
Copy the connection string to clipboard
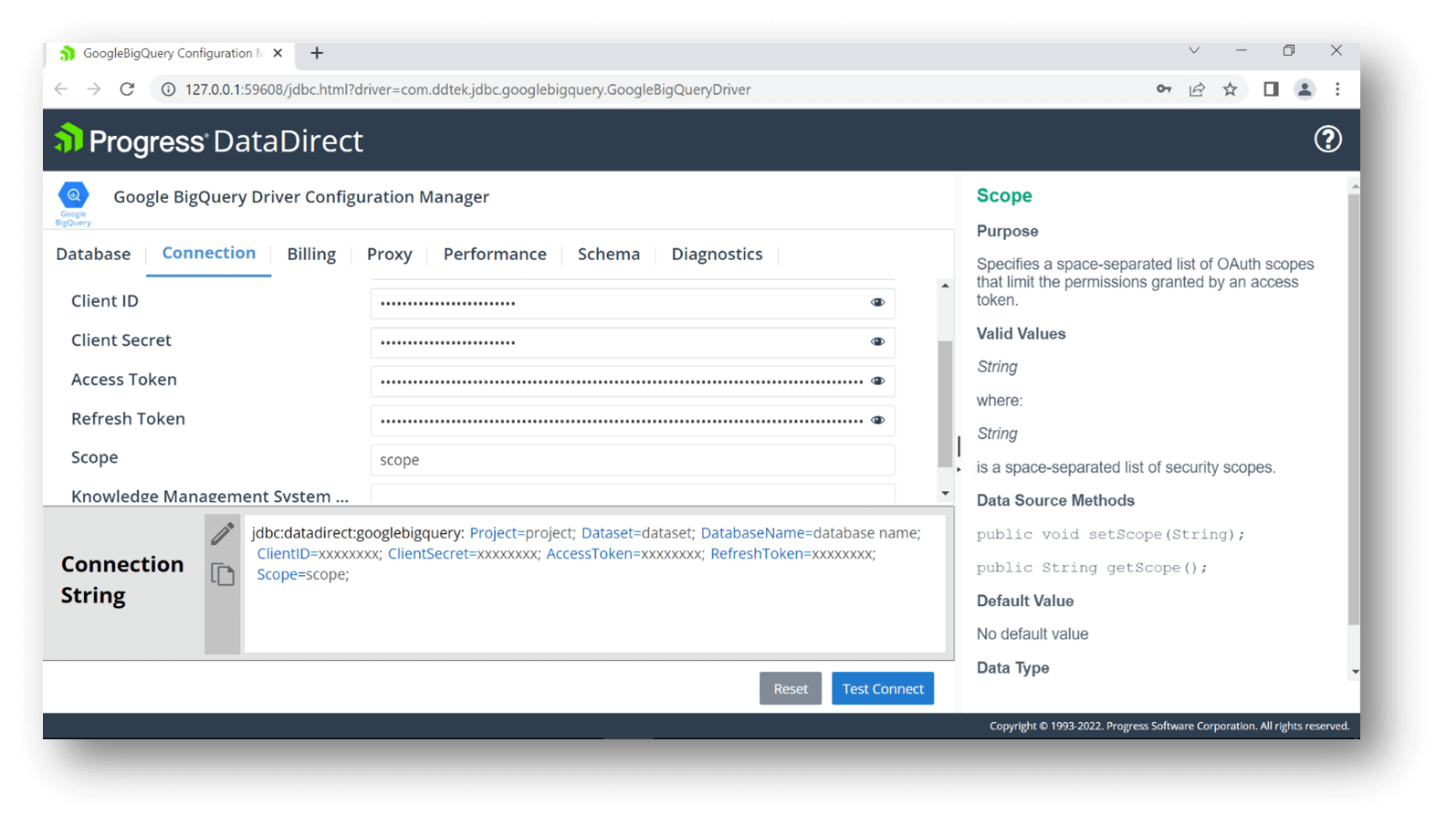point(223,574)
